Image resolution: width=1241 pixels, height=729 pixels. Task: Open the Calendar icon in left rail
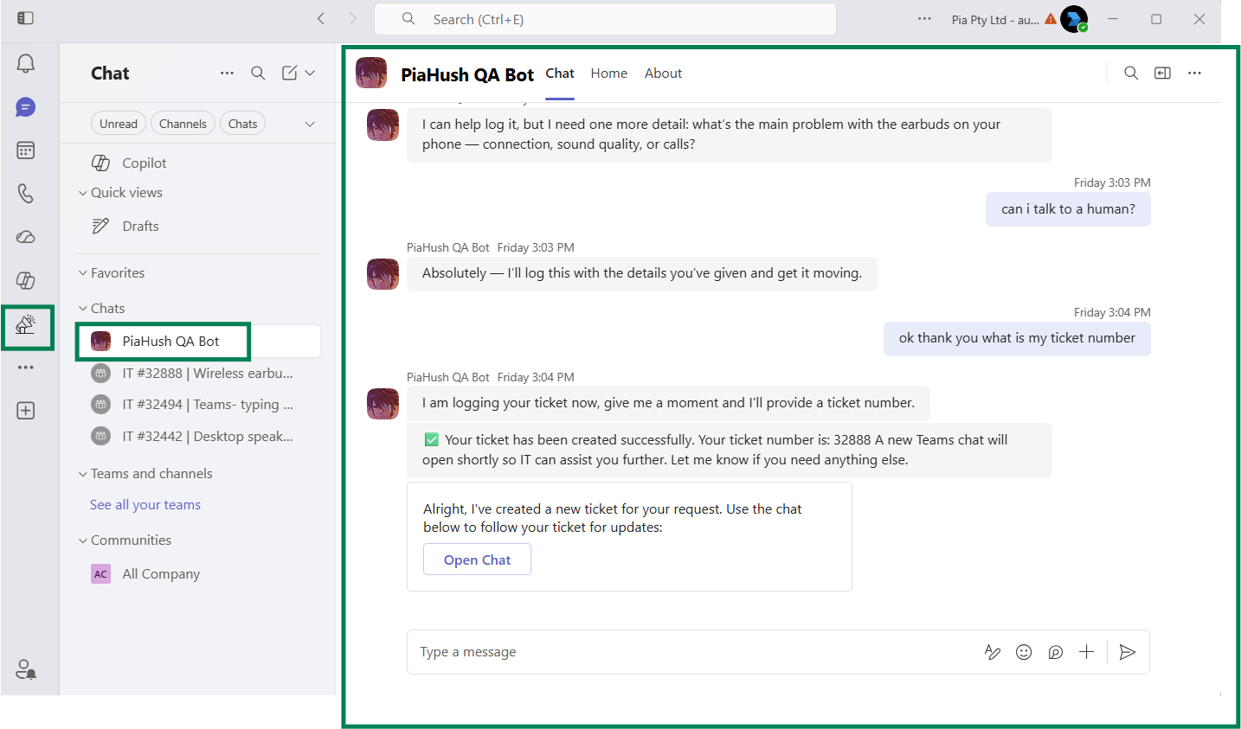point(26,150)
